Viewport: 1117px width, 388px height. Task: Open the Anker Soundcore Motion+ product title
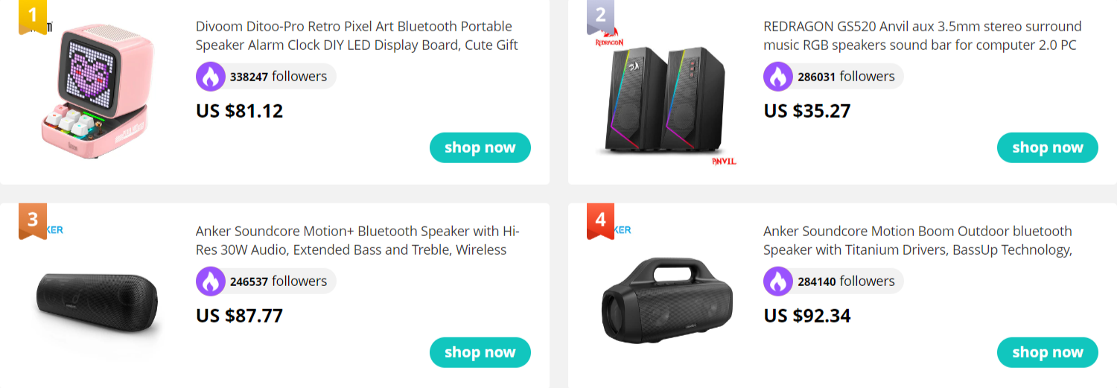pos(357,241)
